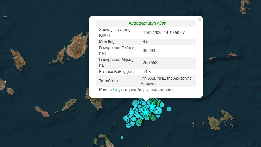Click the origin time 11/02/2025 14:19:50.67
The height and width of the screenshot is (147, 261).
click(164, 33)
